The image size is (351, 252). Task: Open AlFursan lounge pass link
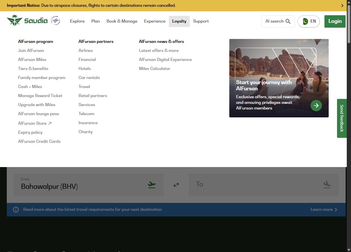click(38, 114)
